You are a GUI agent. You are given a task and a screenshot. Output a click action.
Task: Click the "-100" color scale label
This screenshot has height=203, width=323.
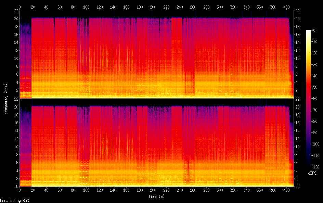315,144
